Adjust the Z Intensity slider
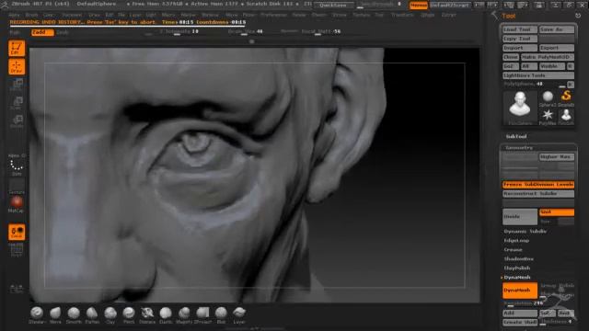The image size is (589, 331). (179, 32)
